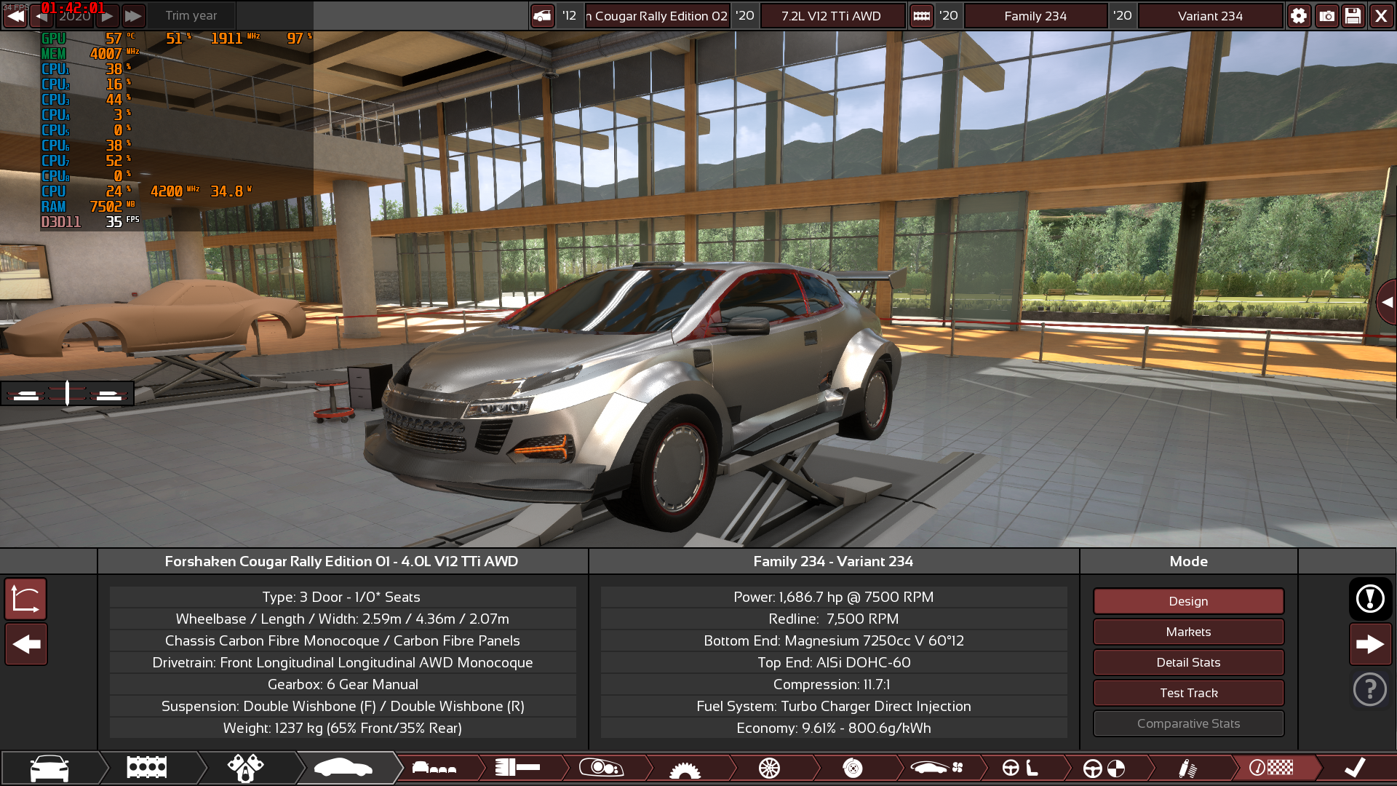Click the '20 year before Variant 234
This screenshot has height=786, width=1397.
[1123, 15]
